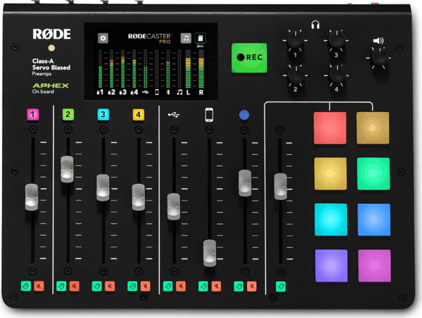Screen dimensions: 422x318
Task: Trigger the blue sound pad
Action: [x=374, y=220]
